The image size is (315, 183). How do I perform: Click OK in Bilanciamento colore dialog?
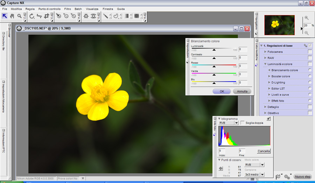click(x=222, y=91)
